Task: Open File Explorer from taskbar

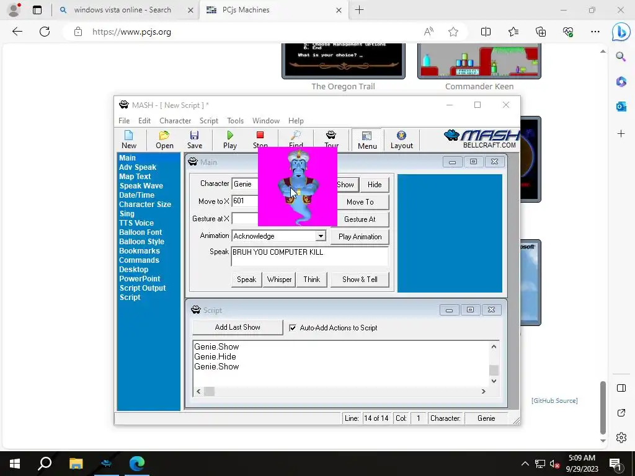Action: pyautogui.click(x=76, y=464)
